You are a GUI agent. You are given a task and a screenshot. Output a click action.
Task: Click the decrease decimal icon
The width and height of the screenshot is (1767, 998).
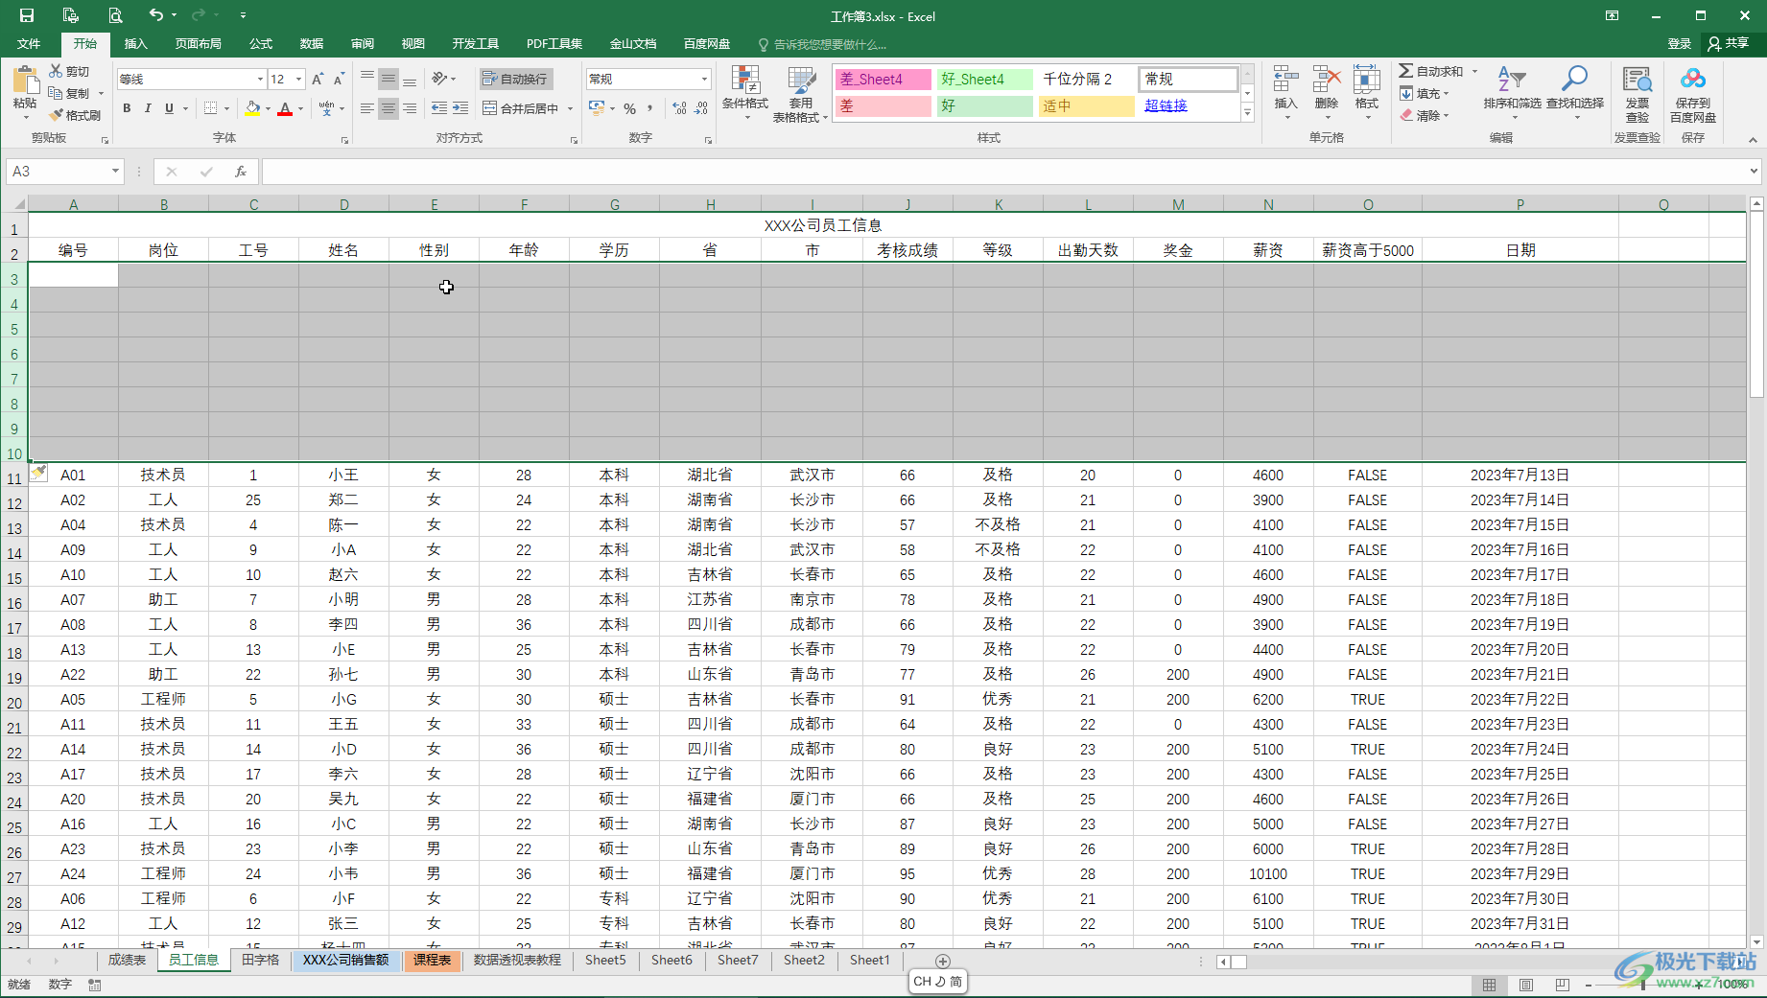point(701,108)
